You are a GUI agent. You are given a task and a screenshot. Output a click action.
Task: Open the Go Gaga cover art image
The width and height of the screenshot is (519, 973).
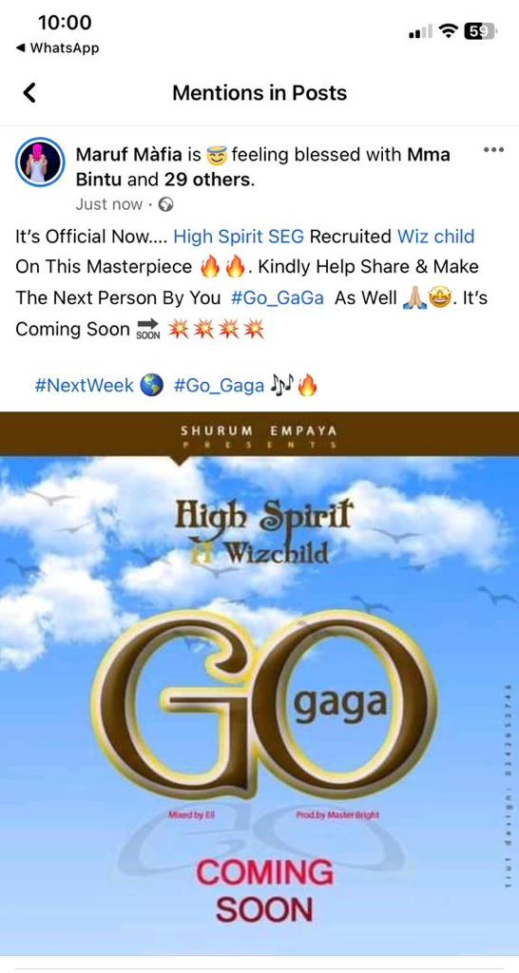pyautogui.click(x=259, y=683)
